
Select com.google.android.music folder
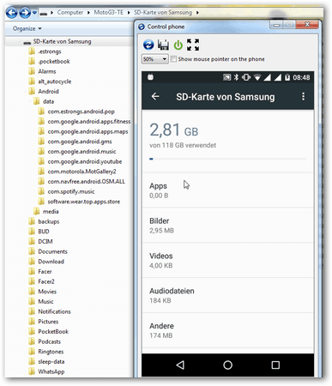pos(81,152)
